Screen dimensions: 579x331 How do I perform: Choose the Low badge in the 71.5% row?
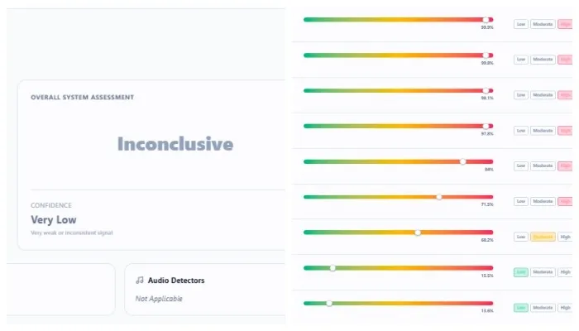coord(520,201)
